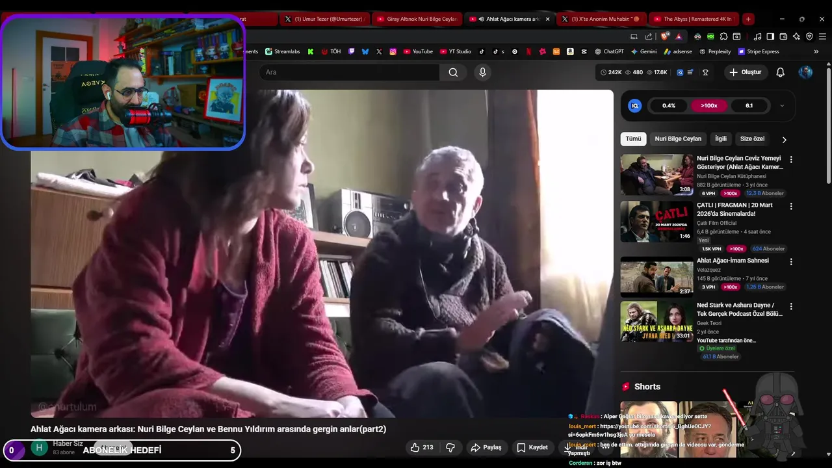Open options for Ahlat Ağacı-İmam Sahnesi video
Screen dimensions: 832x468
coord(791,261)
